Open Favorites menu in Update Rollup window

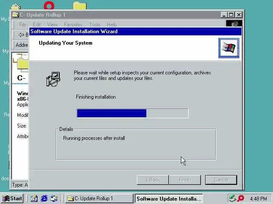point(73,25)
